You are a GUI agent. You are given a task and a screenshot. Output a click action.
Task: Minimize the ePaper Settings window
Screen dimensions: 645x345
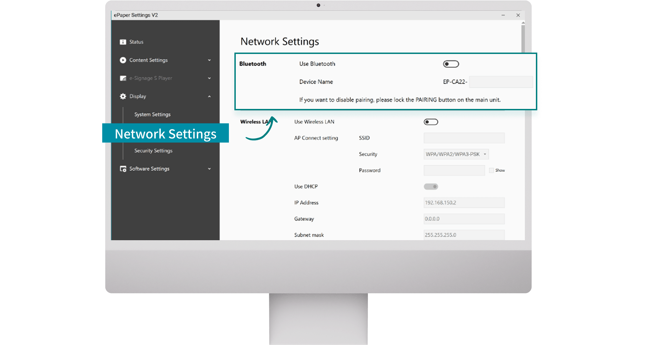click(x=503, y=15)
